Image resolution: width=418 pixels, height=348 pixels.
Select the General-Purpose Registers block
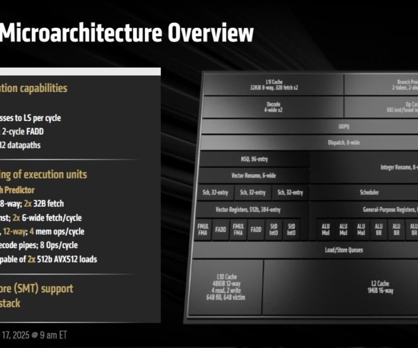(364, 210)
